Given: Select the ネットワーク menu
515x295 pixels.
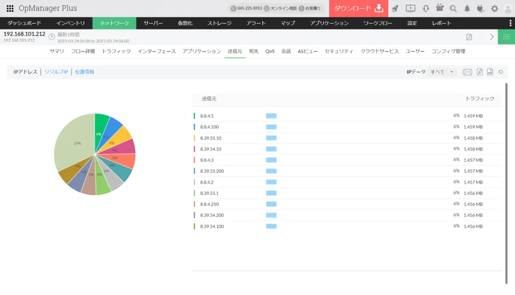Looking at the screenshot, I should coord(114,23).
